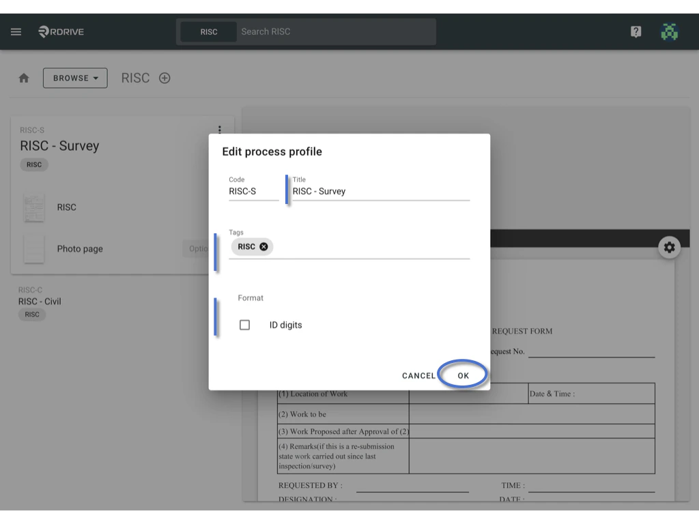Expand the BROWSE dropdown
This screenshot has height=524, width=699.
coord(75,78)
